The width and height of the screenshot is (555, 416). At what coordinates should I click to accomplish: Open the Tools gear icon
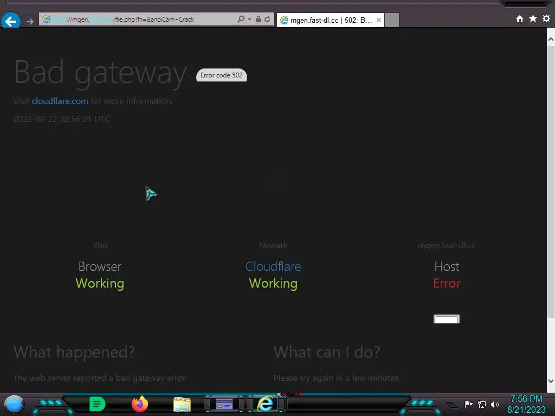tap(546, 18)
